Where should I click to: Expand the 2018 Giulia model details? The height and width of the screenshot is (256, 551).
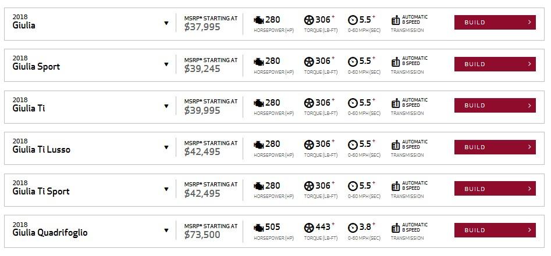pyautogui.click(x=166, y=23)
